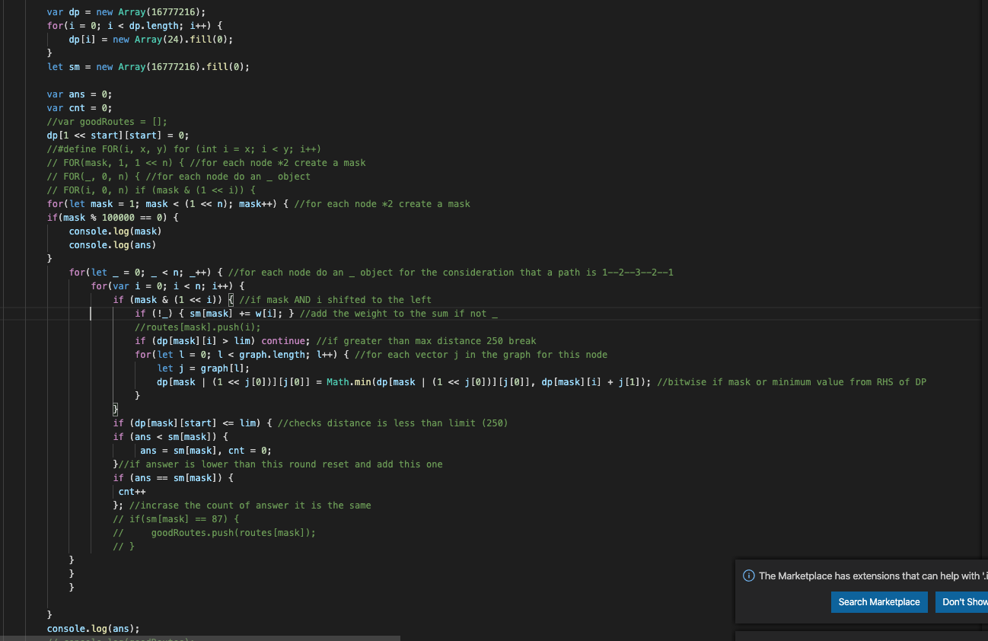Click the 'let sm = new Array' line
988x641 pixels.
[x=148, y=67]
